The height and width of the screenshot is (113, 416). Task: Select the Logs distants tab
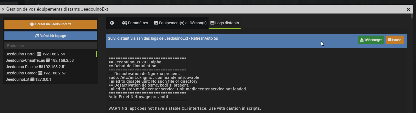225,23
